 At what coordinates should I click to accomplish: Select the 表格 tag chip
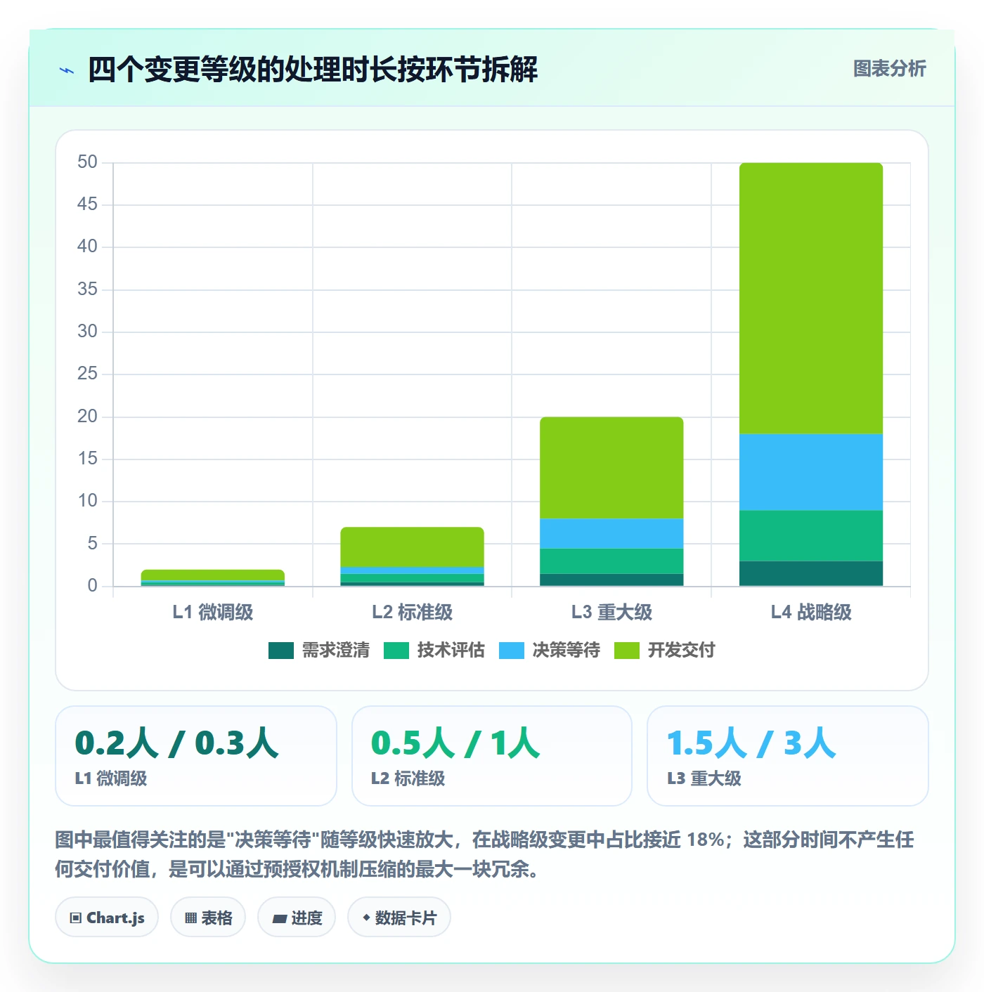208,918
